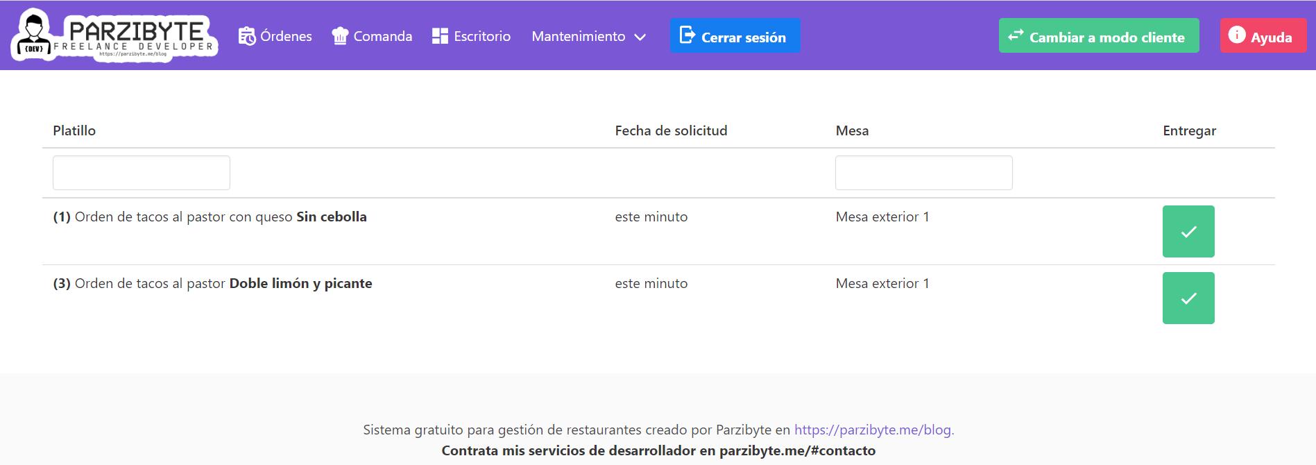Image resolution: width=1316 pixels, height=465 pixels.
Task: Click Mesa exterior 1 in the Doble limón row
Action: point(882,284)
